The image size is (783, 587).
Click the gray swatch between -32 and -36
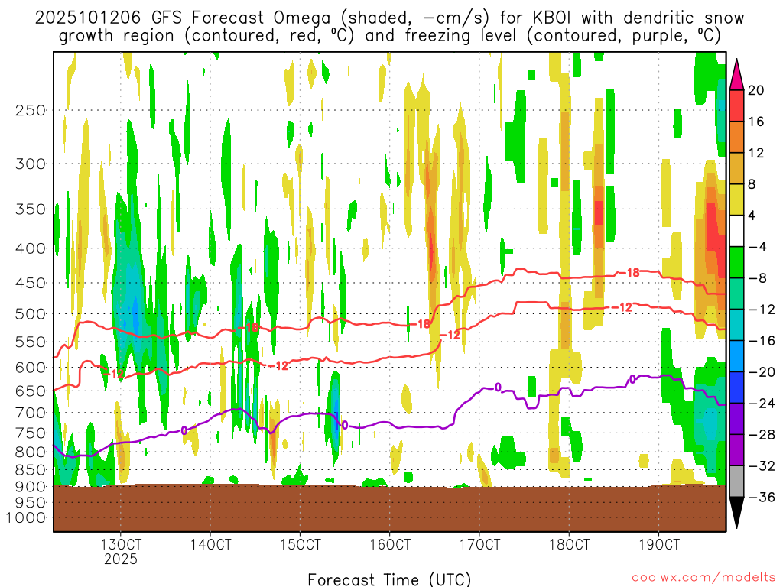tap(736, 482)
